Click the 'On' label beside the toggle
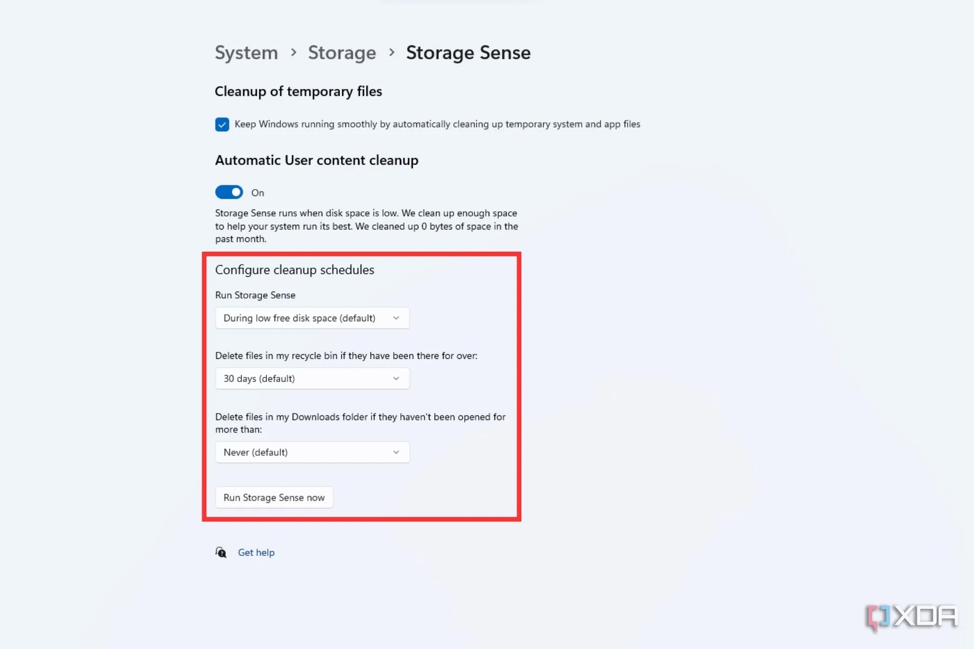The height and width of the screenshot is (649, 974). click(257, 192)
